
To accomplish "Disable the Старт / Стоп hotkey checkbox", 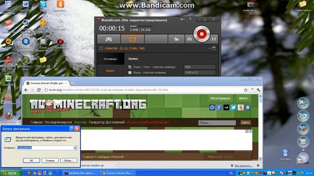I will click(130, 67).
